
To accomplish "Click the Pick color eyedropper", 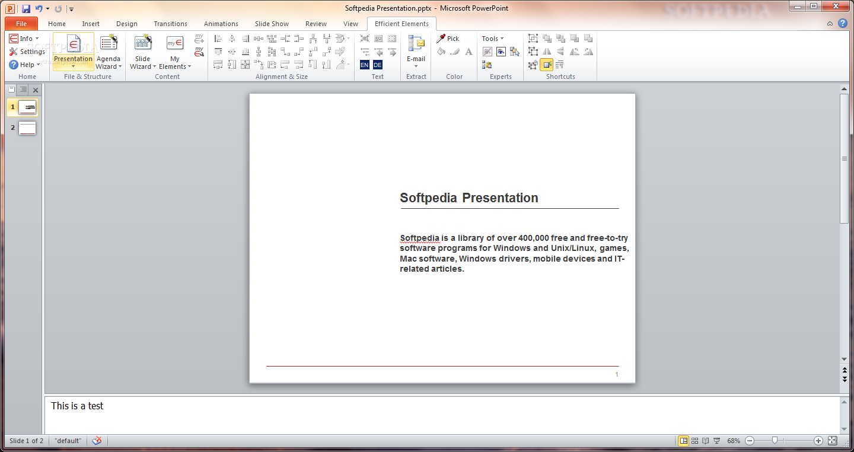I will click(x=441, y=39).
